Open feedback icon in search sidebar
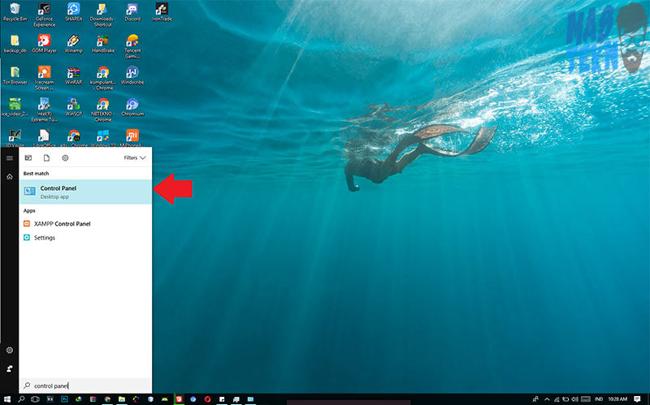Screen dimensions: 650x405 [10, 368]
